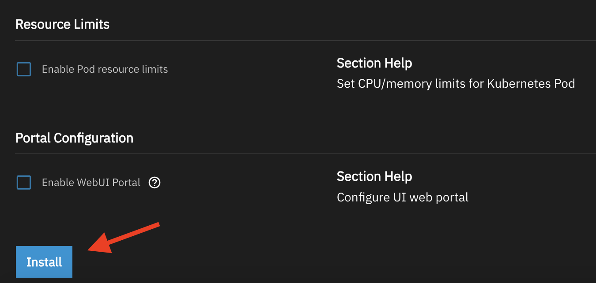Click the divider line below Resource Limits
The width and height of the screenshot is (596, 283).
305,41
